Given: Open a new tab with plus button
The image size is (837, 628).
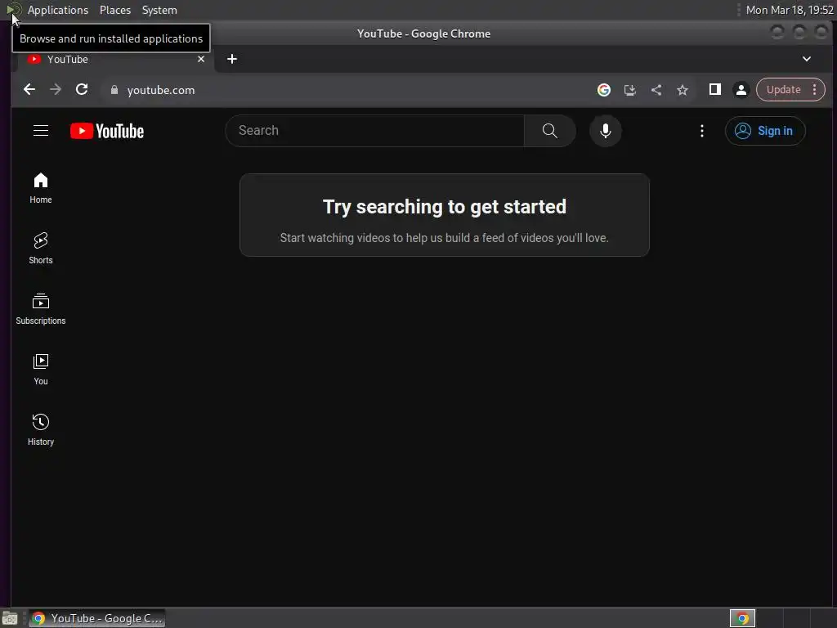Looking at the screenshot, I should click(x=231, y=59).
